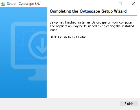Click the blue banner area above the monitor
Viewport: 140px width, 110px height.
pyautogui.click(x=23, y=14)
